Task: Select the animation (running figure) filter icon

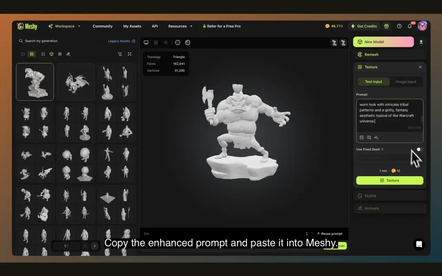Action: pyautogui.click(x=68, y=54)
